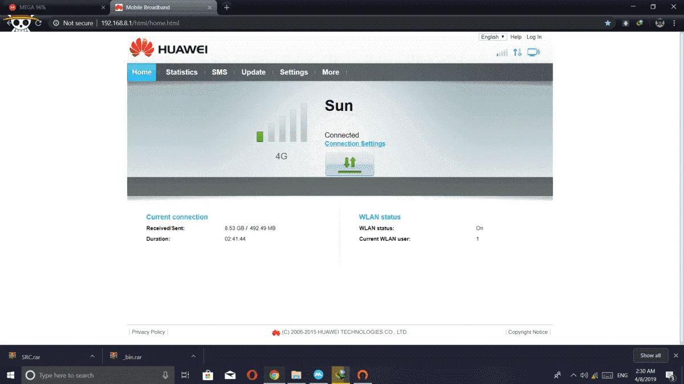
Task: Open the Windows Start menu
Action: pos(10,375)
